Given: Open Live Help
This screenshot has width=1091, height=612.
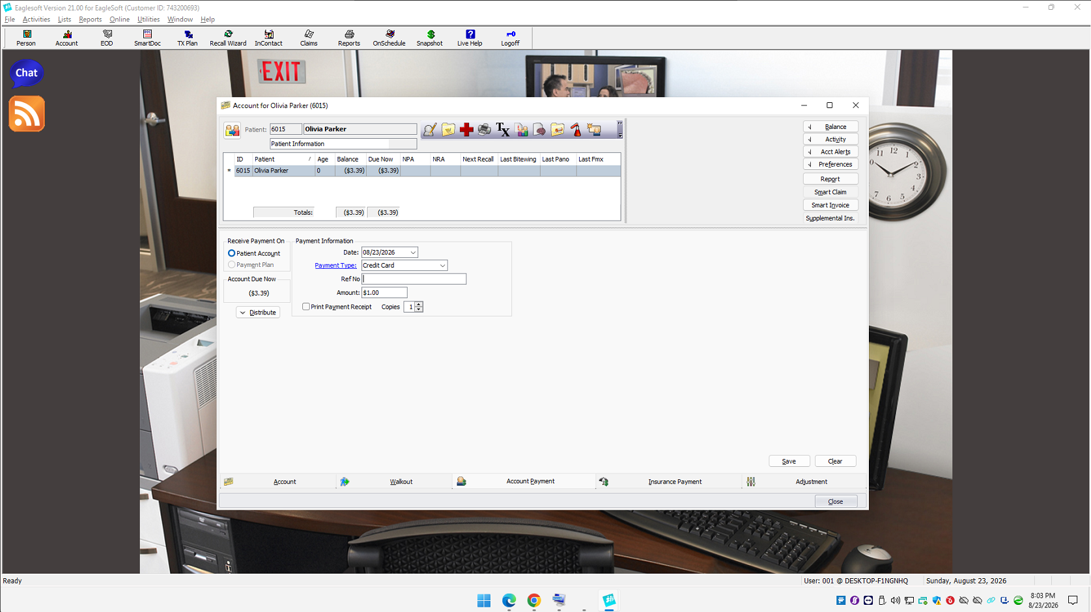Looking at the screenshot, I should coord(470,38).
